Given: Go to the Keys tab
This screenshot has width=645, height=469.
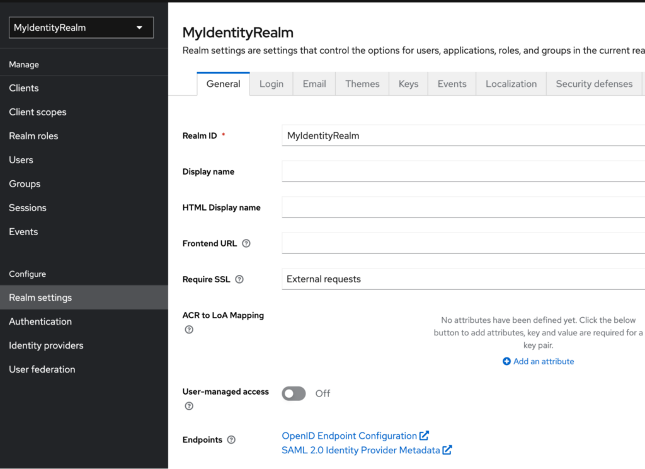Looking at the screenshot, I should tap(408, 84).
